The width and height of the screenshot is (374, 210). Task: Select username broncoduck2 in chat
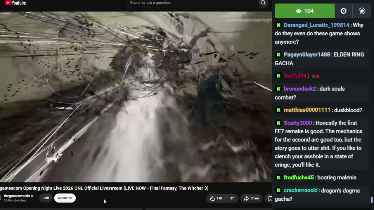click(x=300, y=89)
